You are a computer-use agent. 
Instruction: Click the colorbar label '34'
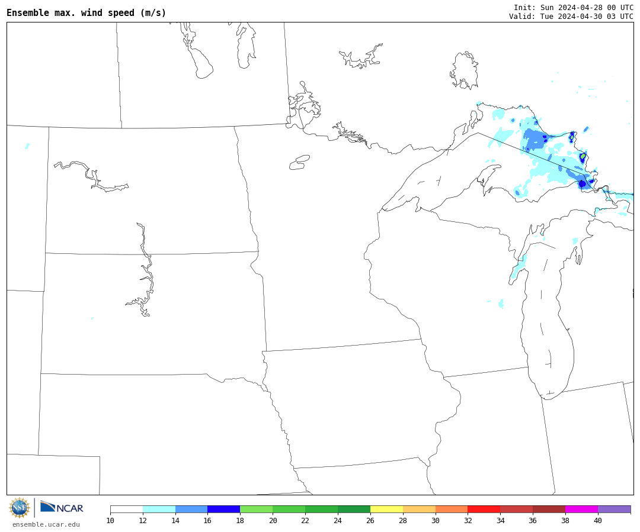click(x=500, y=521)
